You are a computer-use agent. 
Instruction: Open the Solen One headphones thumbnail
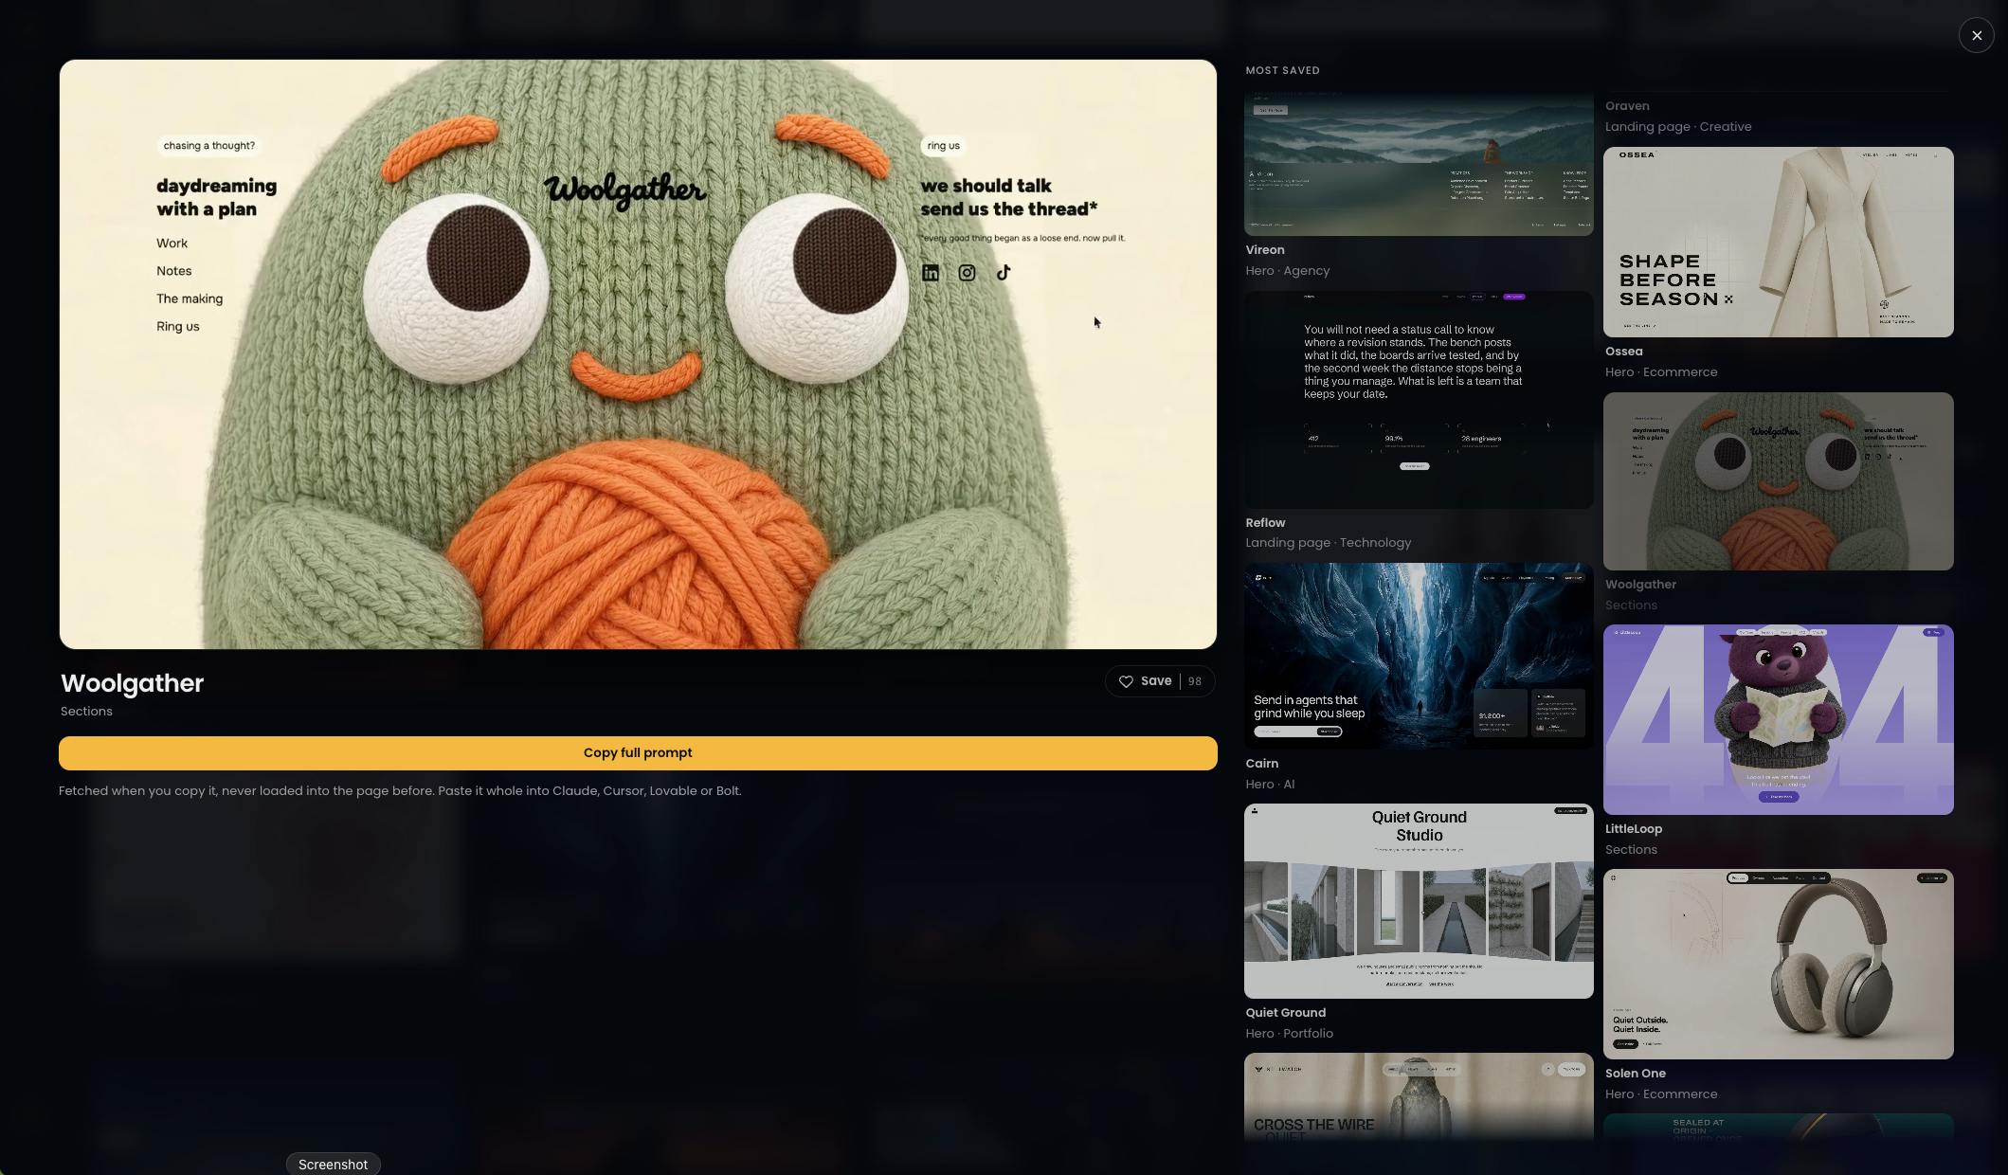tap(1778, 964)
